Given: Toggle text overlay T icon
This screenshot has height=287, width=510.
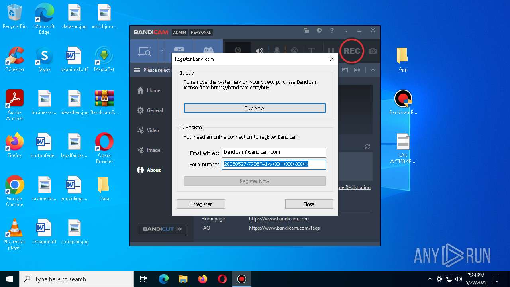Looking at the screenshot, I should 312,51.
